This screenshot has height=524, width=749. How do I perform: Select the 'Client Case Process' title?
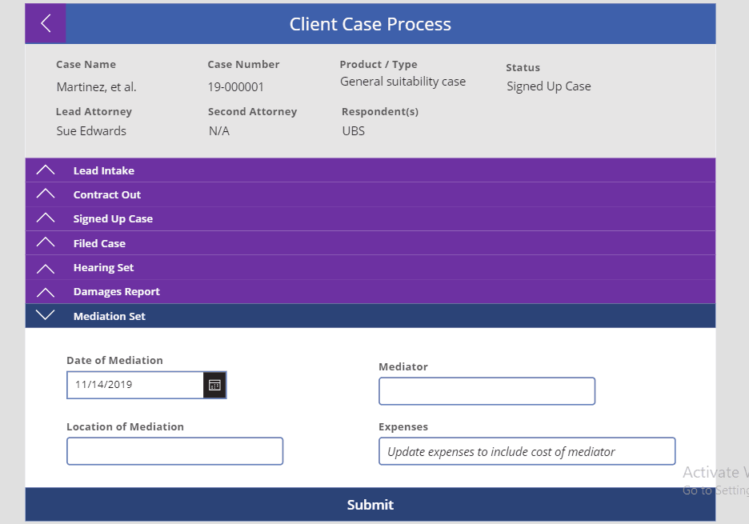[x=370, y=24]
